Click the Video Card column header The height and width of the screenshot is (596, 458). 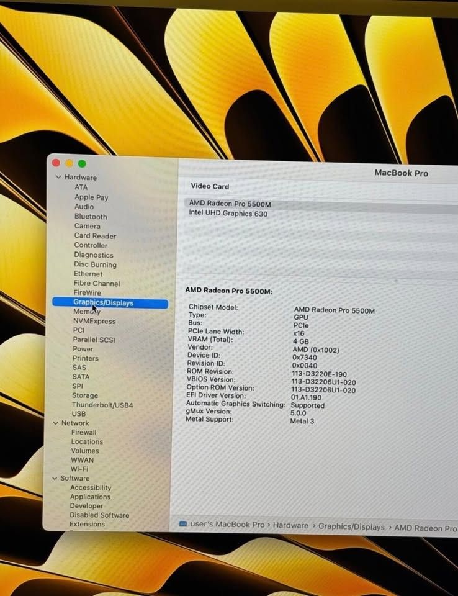(210, 186)
